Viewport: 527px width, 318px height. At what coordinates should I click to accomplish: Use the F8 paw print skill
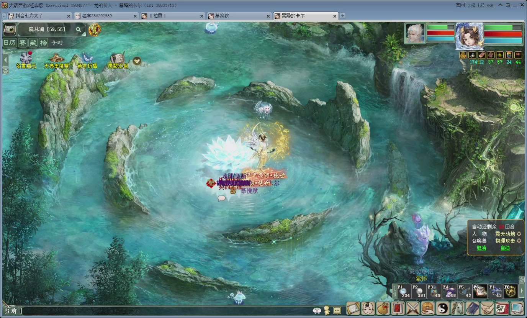pos(511,291)
